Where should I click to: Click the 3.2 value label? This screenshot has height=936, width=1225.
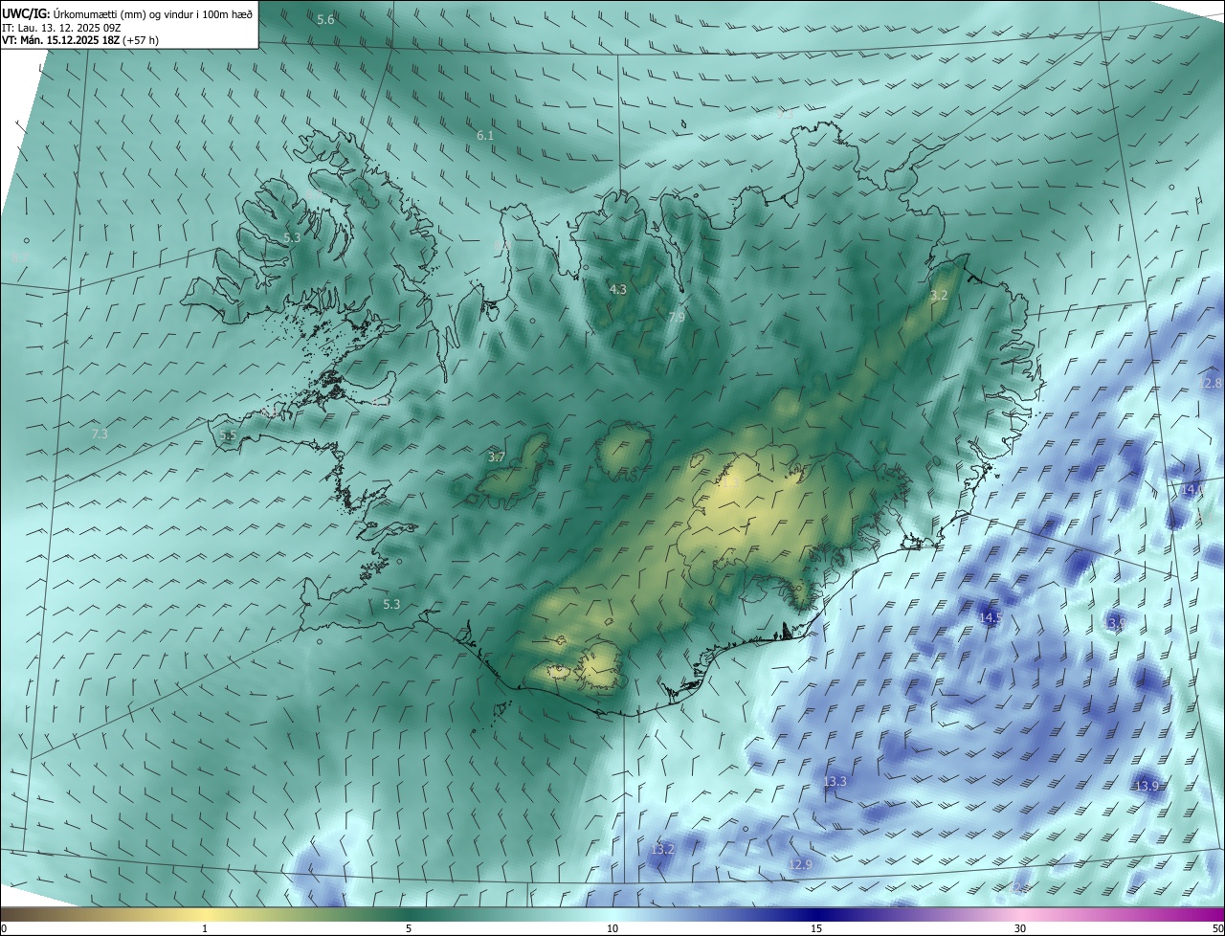(939, 296)
